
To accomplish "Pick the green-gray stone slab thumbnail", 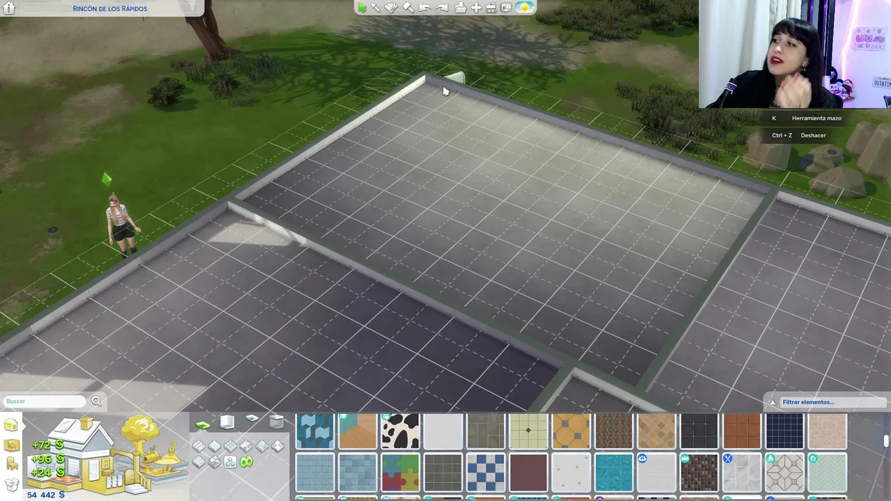I will click(x=485, y=431).
